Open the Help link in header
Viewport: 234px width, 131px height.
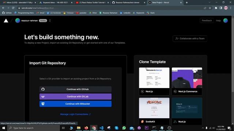218,21
